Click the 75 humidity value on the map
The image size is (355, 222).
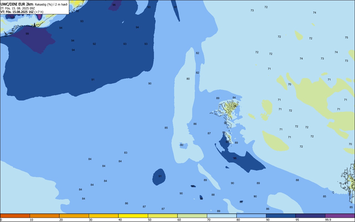coord(346,38)
